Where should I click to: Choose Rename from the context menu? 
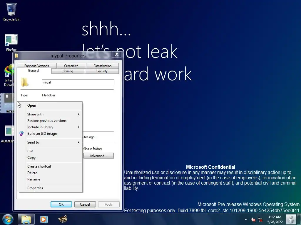(50, 179)
